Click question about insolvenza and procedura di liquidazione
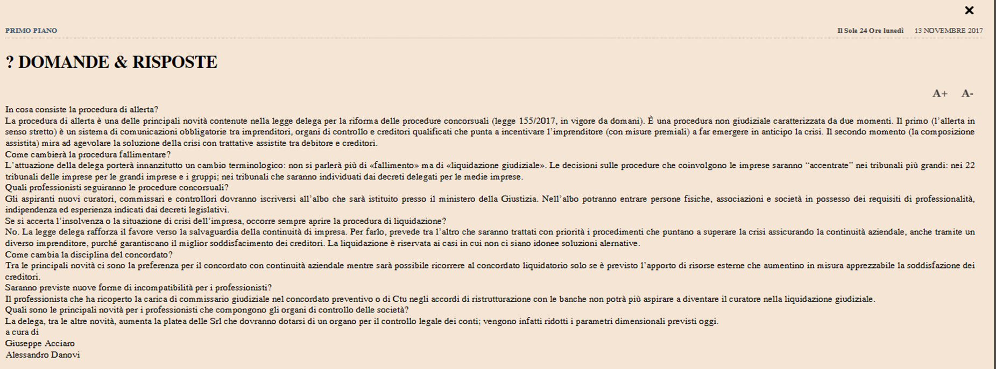This screenshot has height=369, width=996. click(x=225, y=221)
